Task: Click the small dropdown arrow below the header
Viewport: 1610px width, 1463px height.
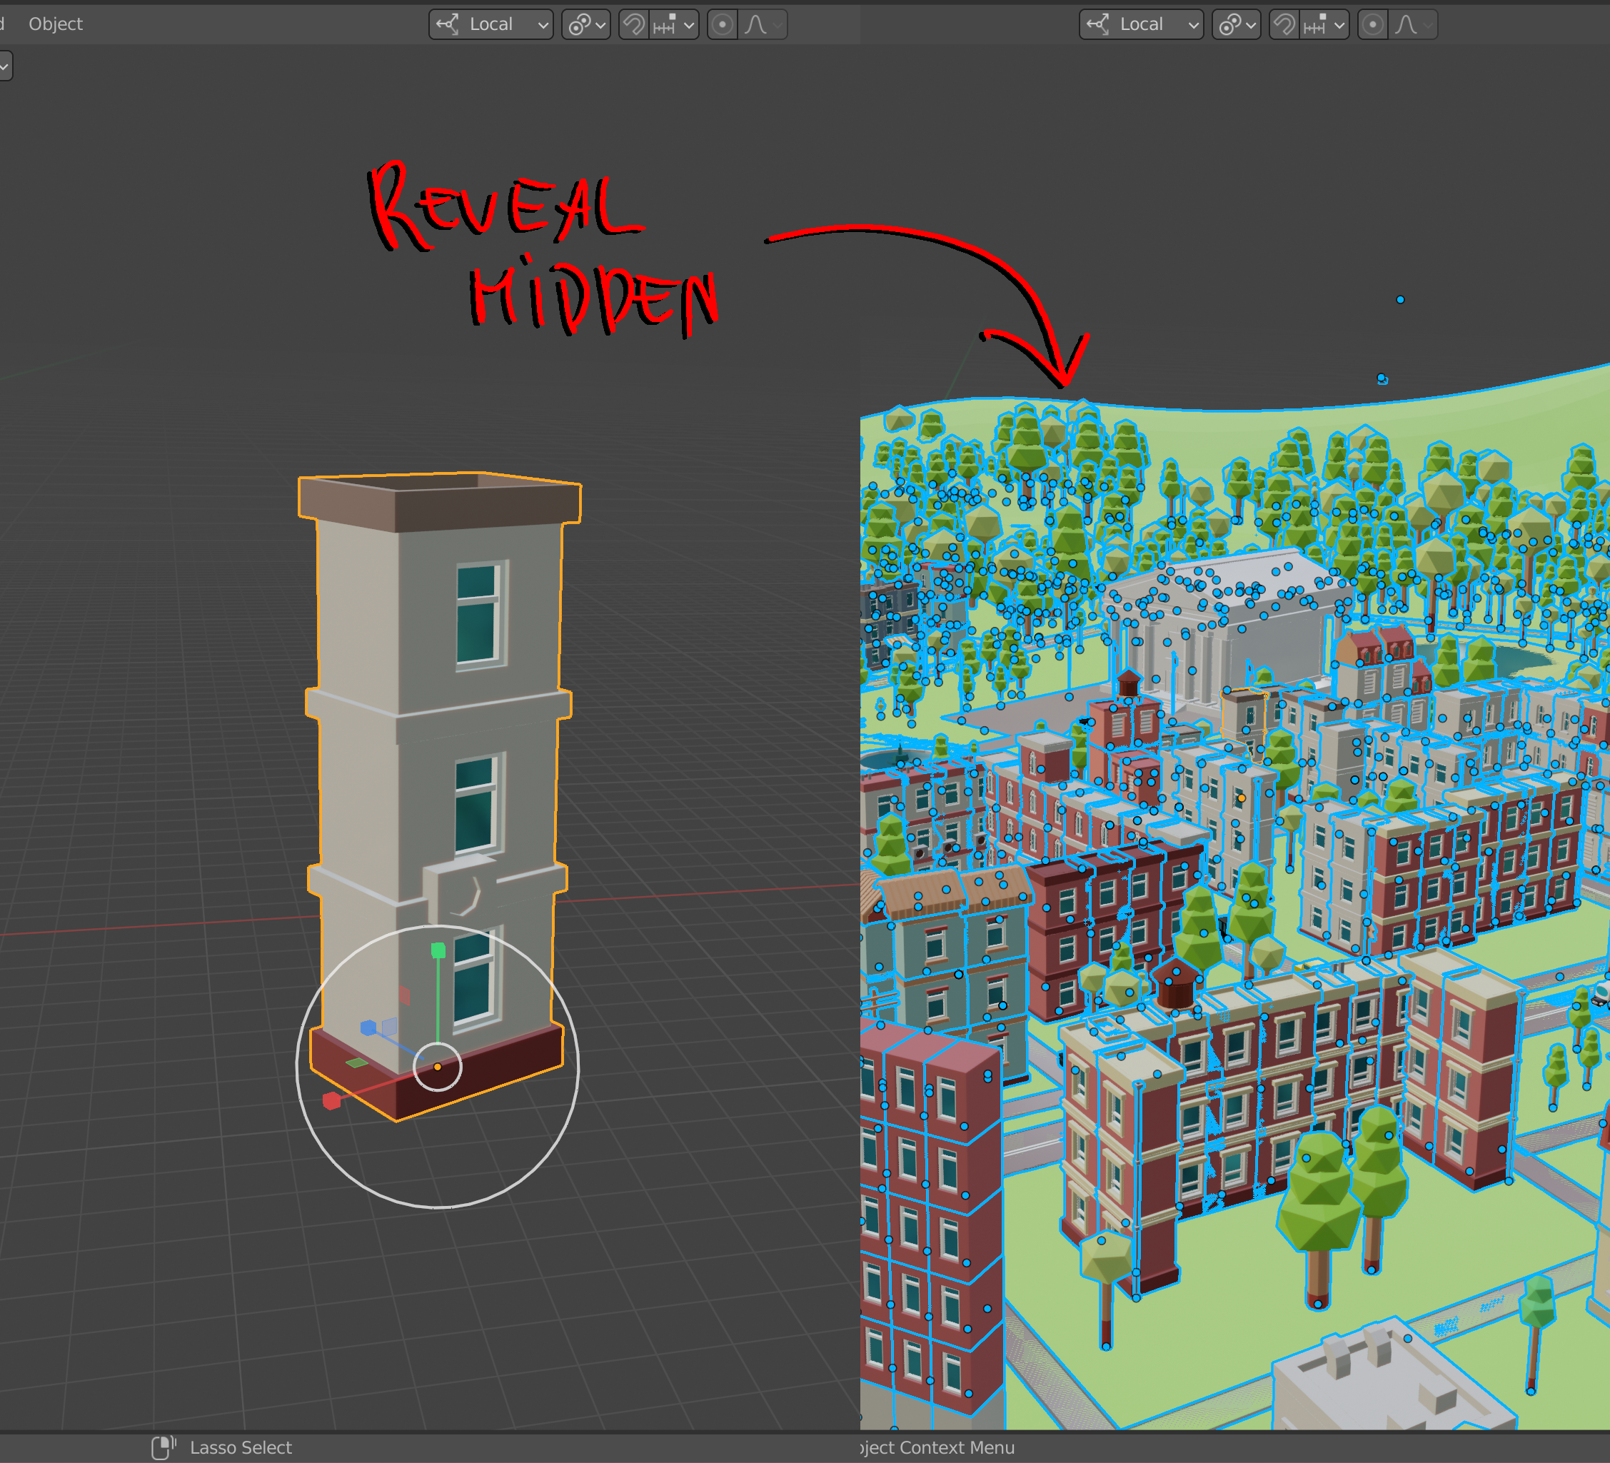Action: click(x=5, y=66)
